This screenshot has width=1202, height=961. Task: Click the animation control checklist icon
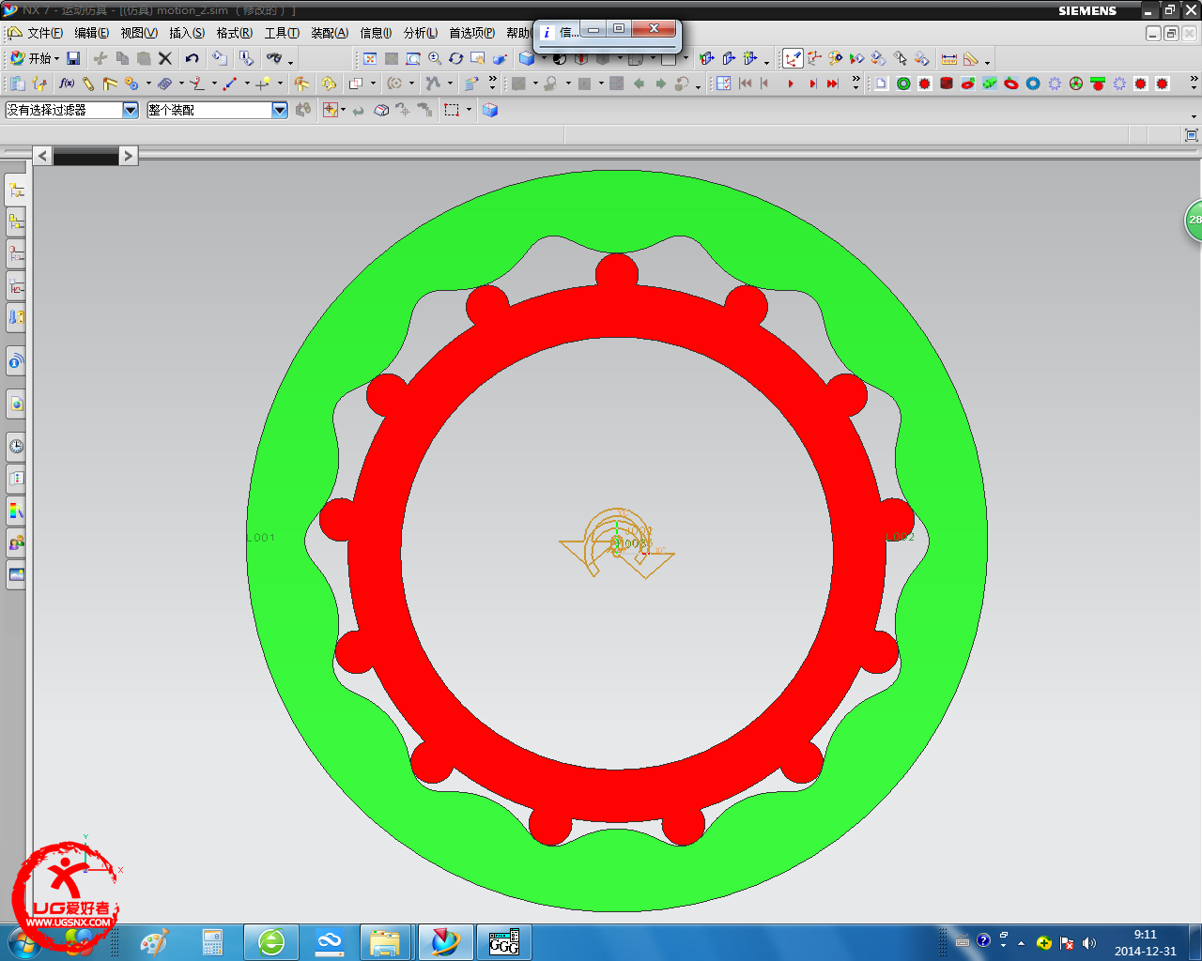[x=723, y=84]
